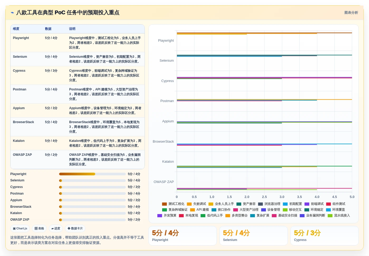Click the 移动交互 legend swatch

[285, 210]
